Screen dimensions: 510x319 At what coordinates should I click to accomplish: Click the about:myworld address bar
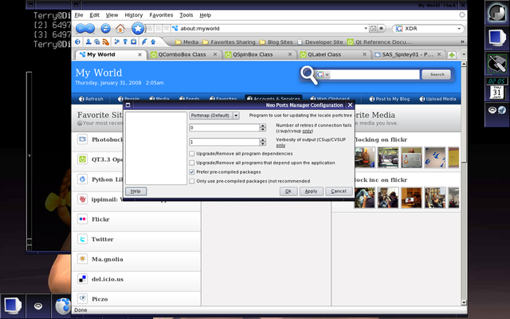270,29
